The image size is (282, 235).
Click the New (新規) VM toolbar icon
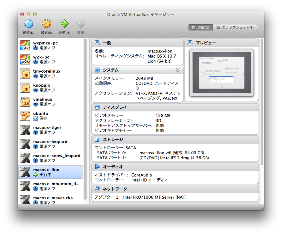[28, 24]
